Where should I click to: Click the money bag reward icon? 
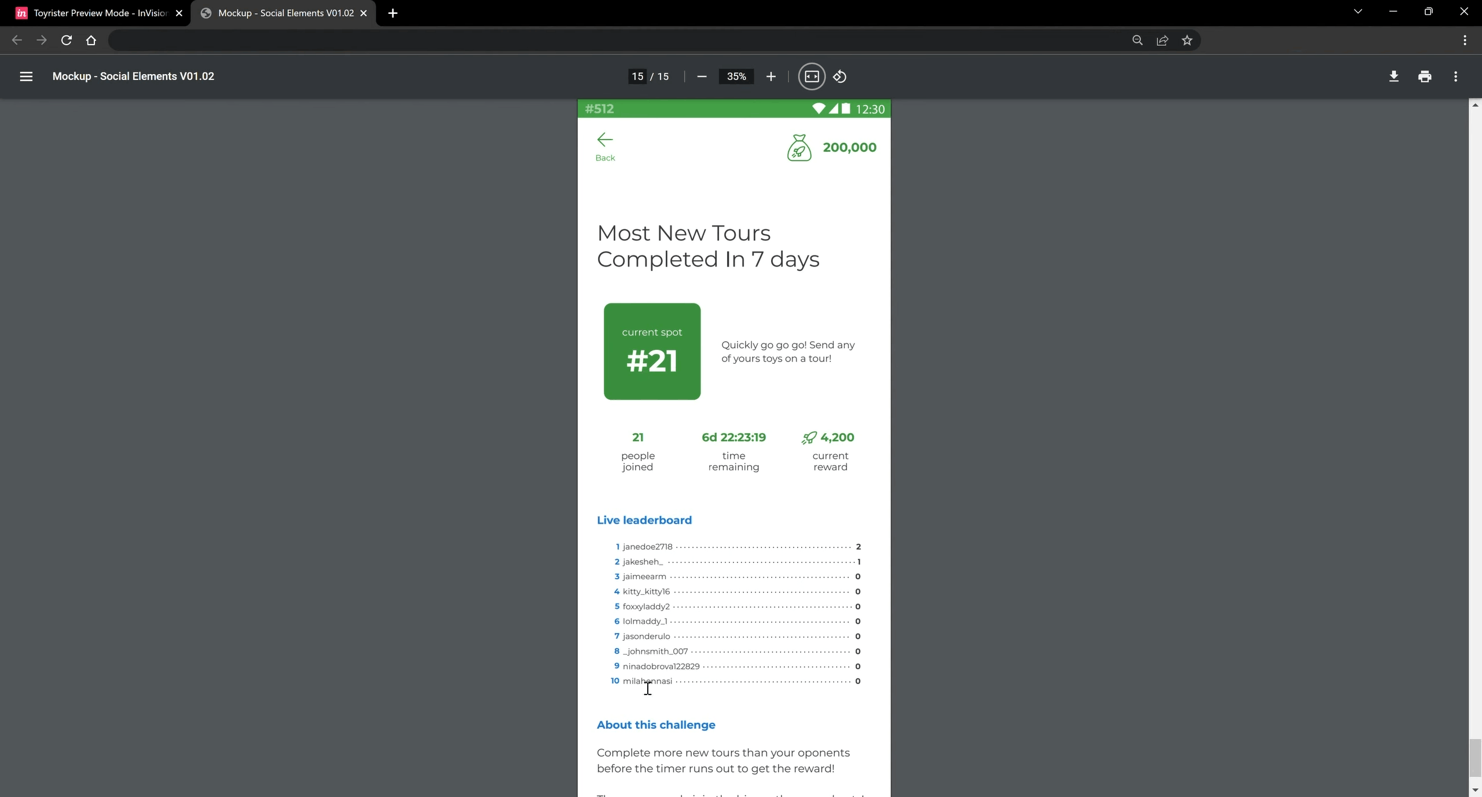pyautogui.click(x=799, y=147)
